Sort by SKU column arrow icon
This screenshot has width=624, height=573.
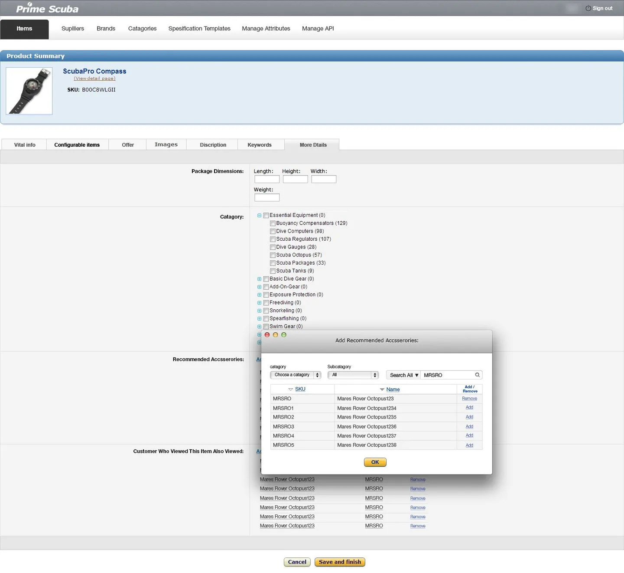[x=291, y=390]
